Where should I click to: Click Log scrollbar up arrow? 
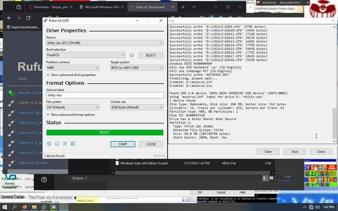pos(334,27)
